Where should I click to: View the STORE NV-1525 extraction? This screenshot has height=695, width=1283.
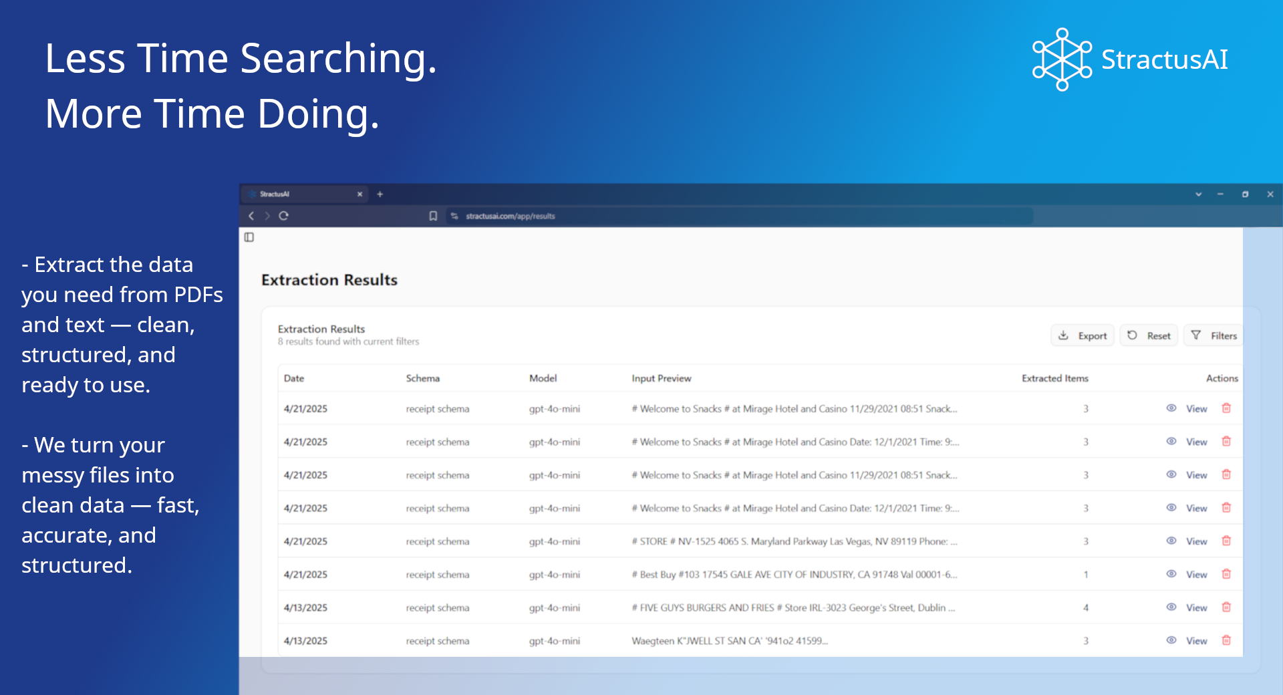pos(1196,542)
